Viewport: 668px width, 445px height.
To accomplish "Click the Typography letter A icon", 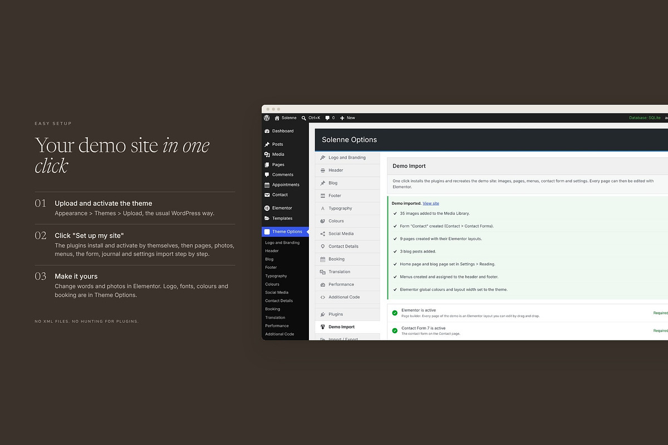I will pos(323,209).
